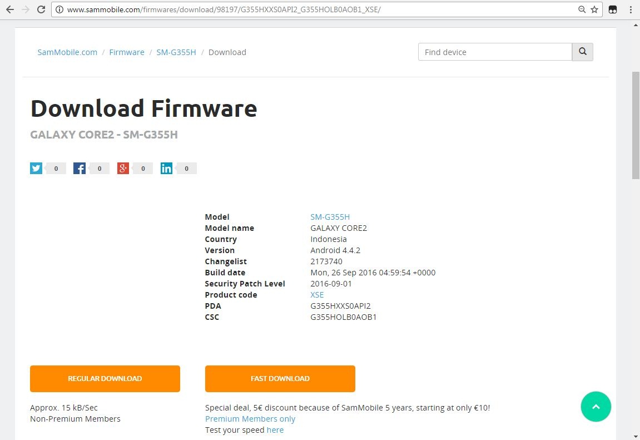The height and width of the screenshot is (440, 640).
Task: Click the security patch level 2016-09-01
Action: [331, 284]
